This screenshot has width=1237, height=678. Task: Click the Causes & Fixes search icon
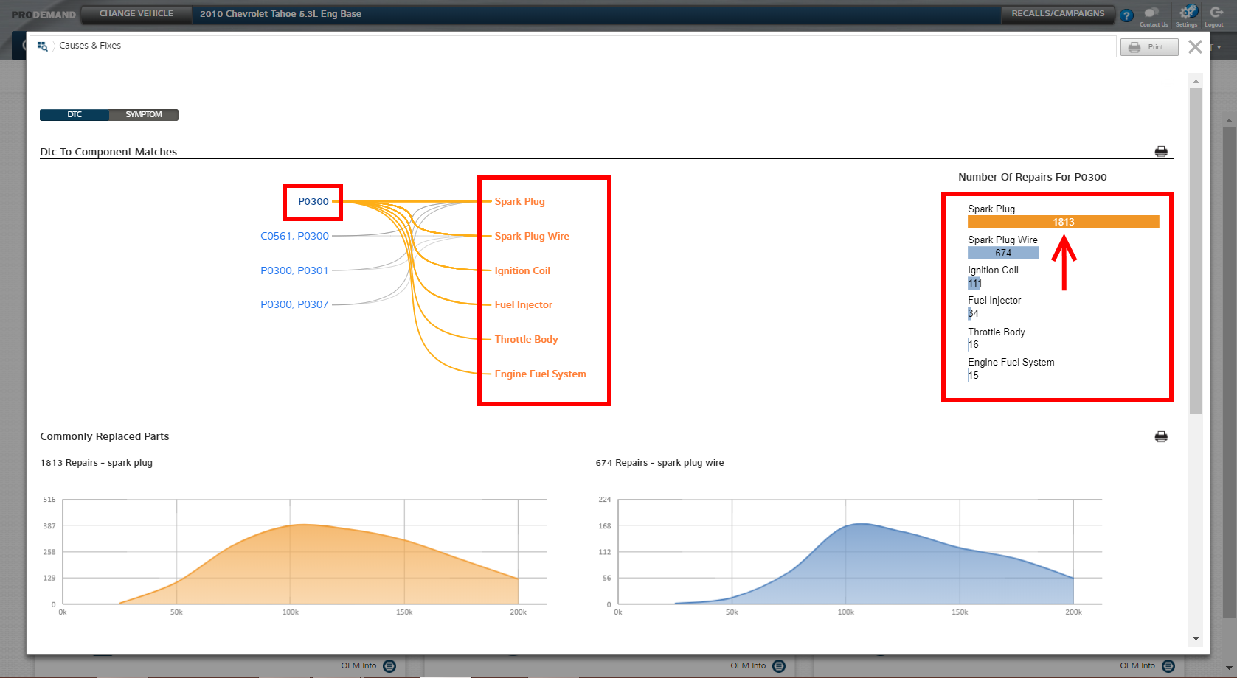[42, 46]
